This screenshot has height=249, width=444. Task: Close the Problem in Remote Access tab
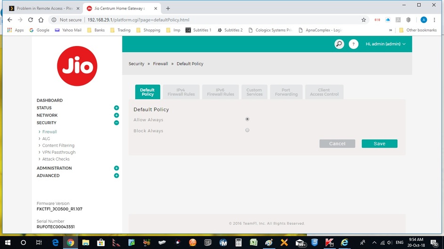click(78, 8)
